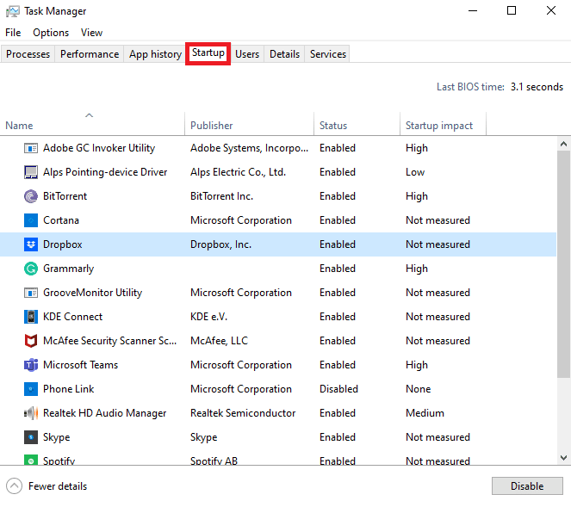Switch to the App history tab

[155, 54]
